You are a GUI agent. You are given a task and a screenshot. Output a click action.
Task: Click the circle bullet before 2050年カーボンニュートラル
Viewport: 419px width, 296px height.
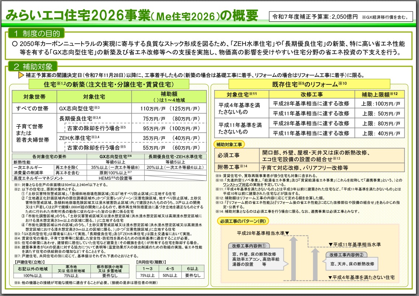[15, 44]
